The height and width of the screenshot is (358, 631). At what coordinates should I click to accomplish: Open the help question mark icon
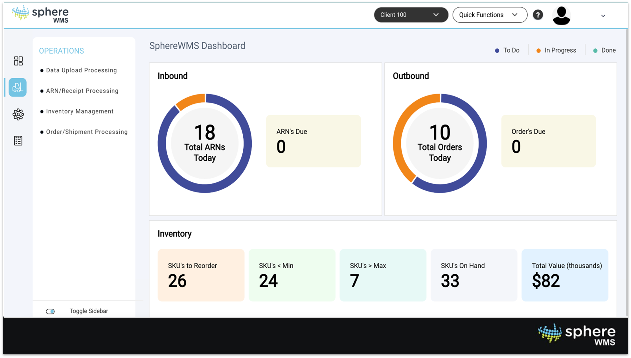coord(538,15)
